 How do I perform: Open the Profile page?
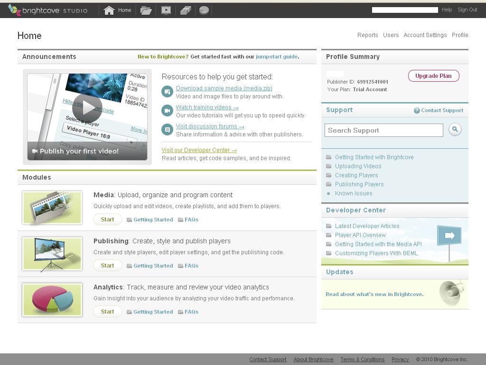[x=460, y=35]
